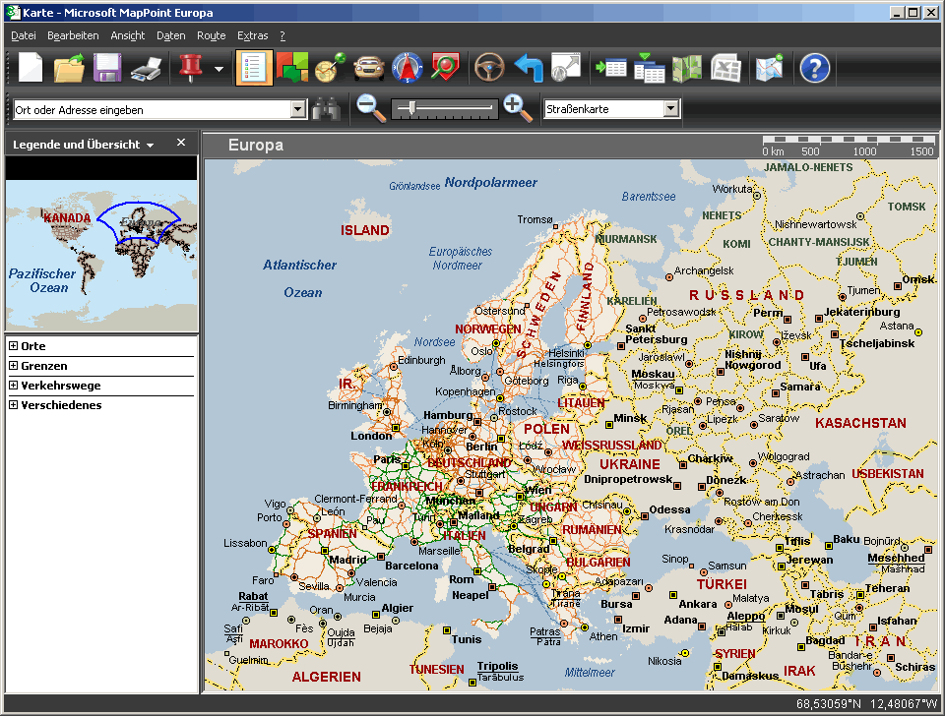945x716 pixels.
Task: Expand the Orte legend section
Action: (x=13, y=345)
